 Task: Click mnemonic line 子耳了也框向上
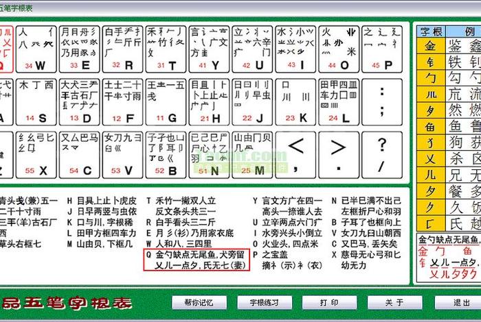coord(371,222)
